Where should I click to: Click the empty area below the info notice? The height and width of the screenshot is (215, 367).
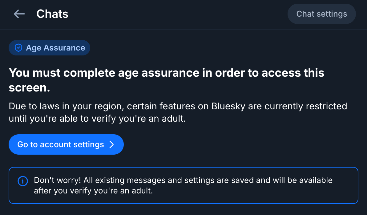[x=183, y=210]
